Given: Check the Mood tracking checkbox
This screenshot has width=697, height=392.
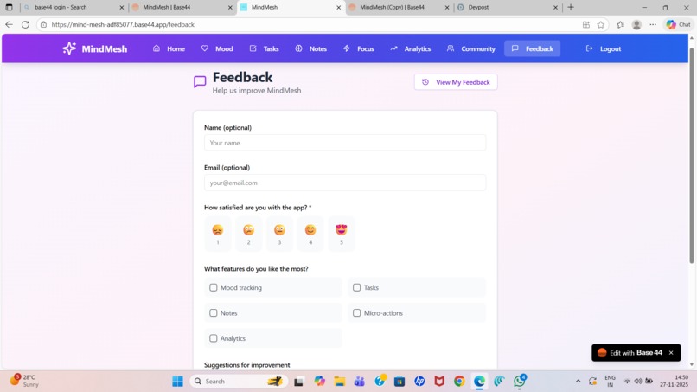Looking at the screenshot, I should (214, 287).
